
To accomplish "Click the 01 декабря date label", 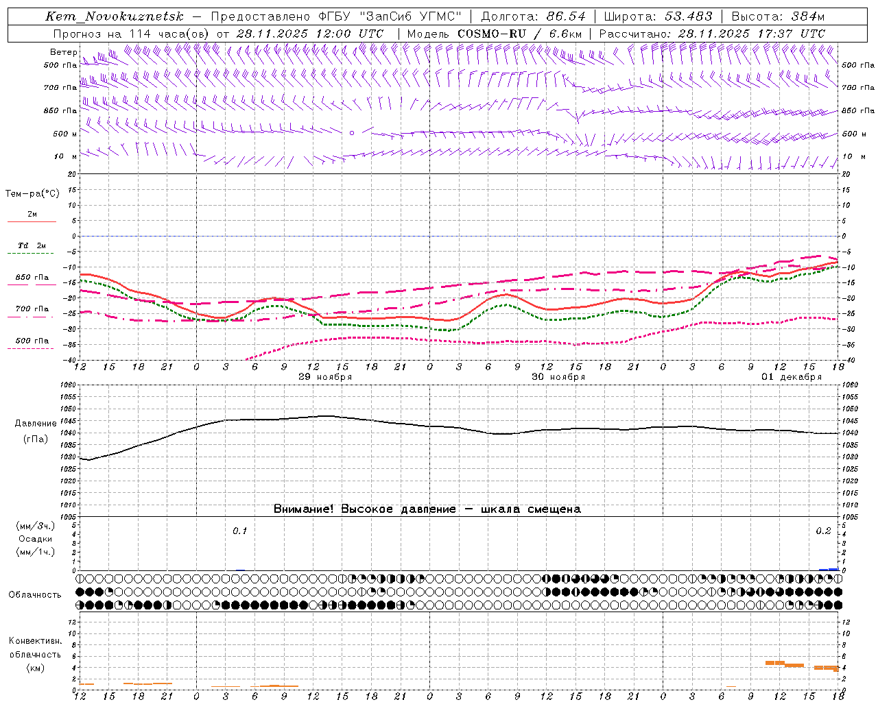I will [792, 377].
